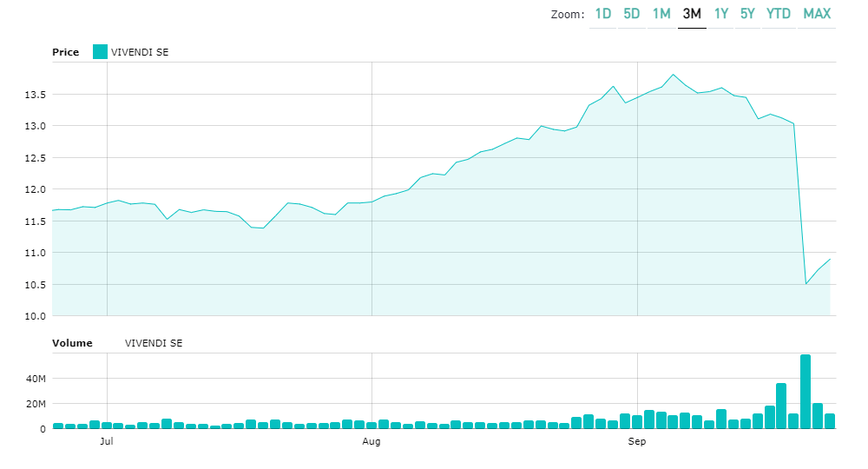868x469 pixels.
Task: Switch the zoom range to 5D
Action: [x=632, y=14]
